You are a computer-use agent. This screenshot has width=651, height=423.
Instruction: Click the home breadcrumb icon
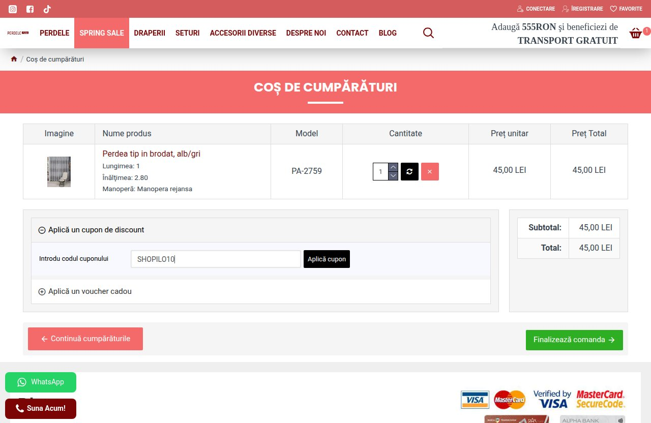[x=14, y=59]
